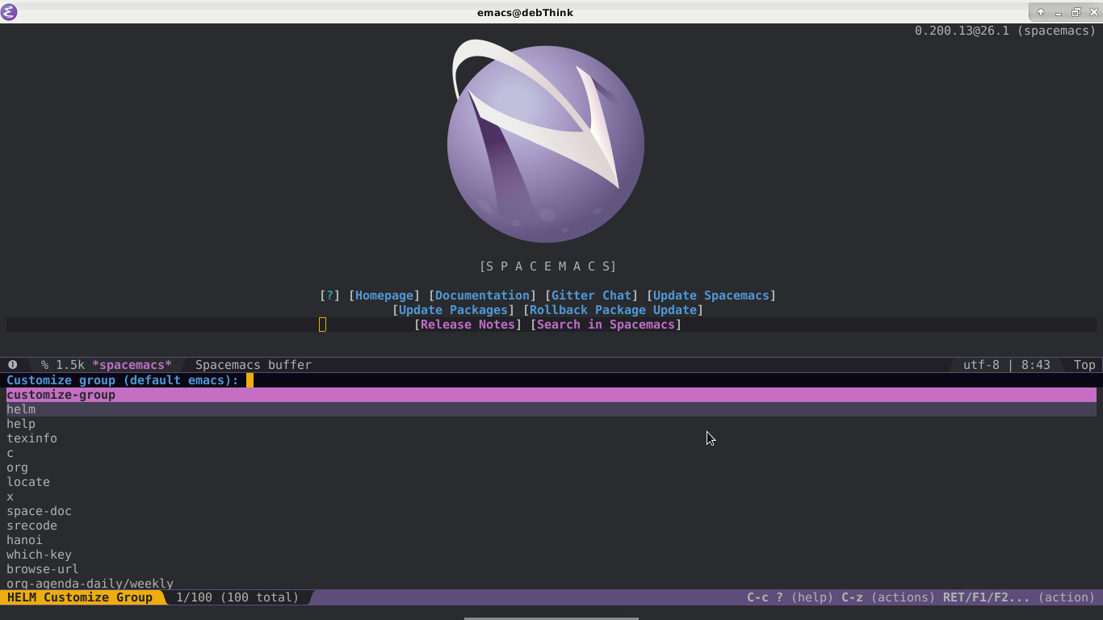The width and height of the screenshot is (1103, 620).
Task: Click the *spacemacs* buffer name in the modeline
Action: coord(132,365)
